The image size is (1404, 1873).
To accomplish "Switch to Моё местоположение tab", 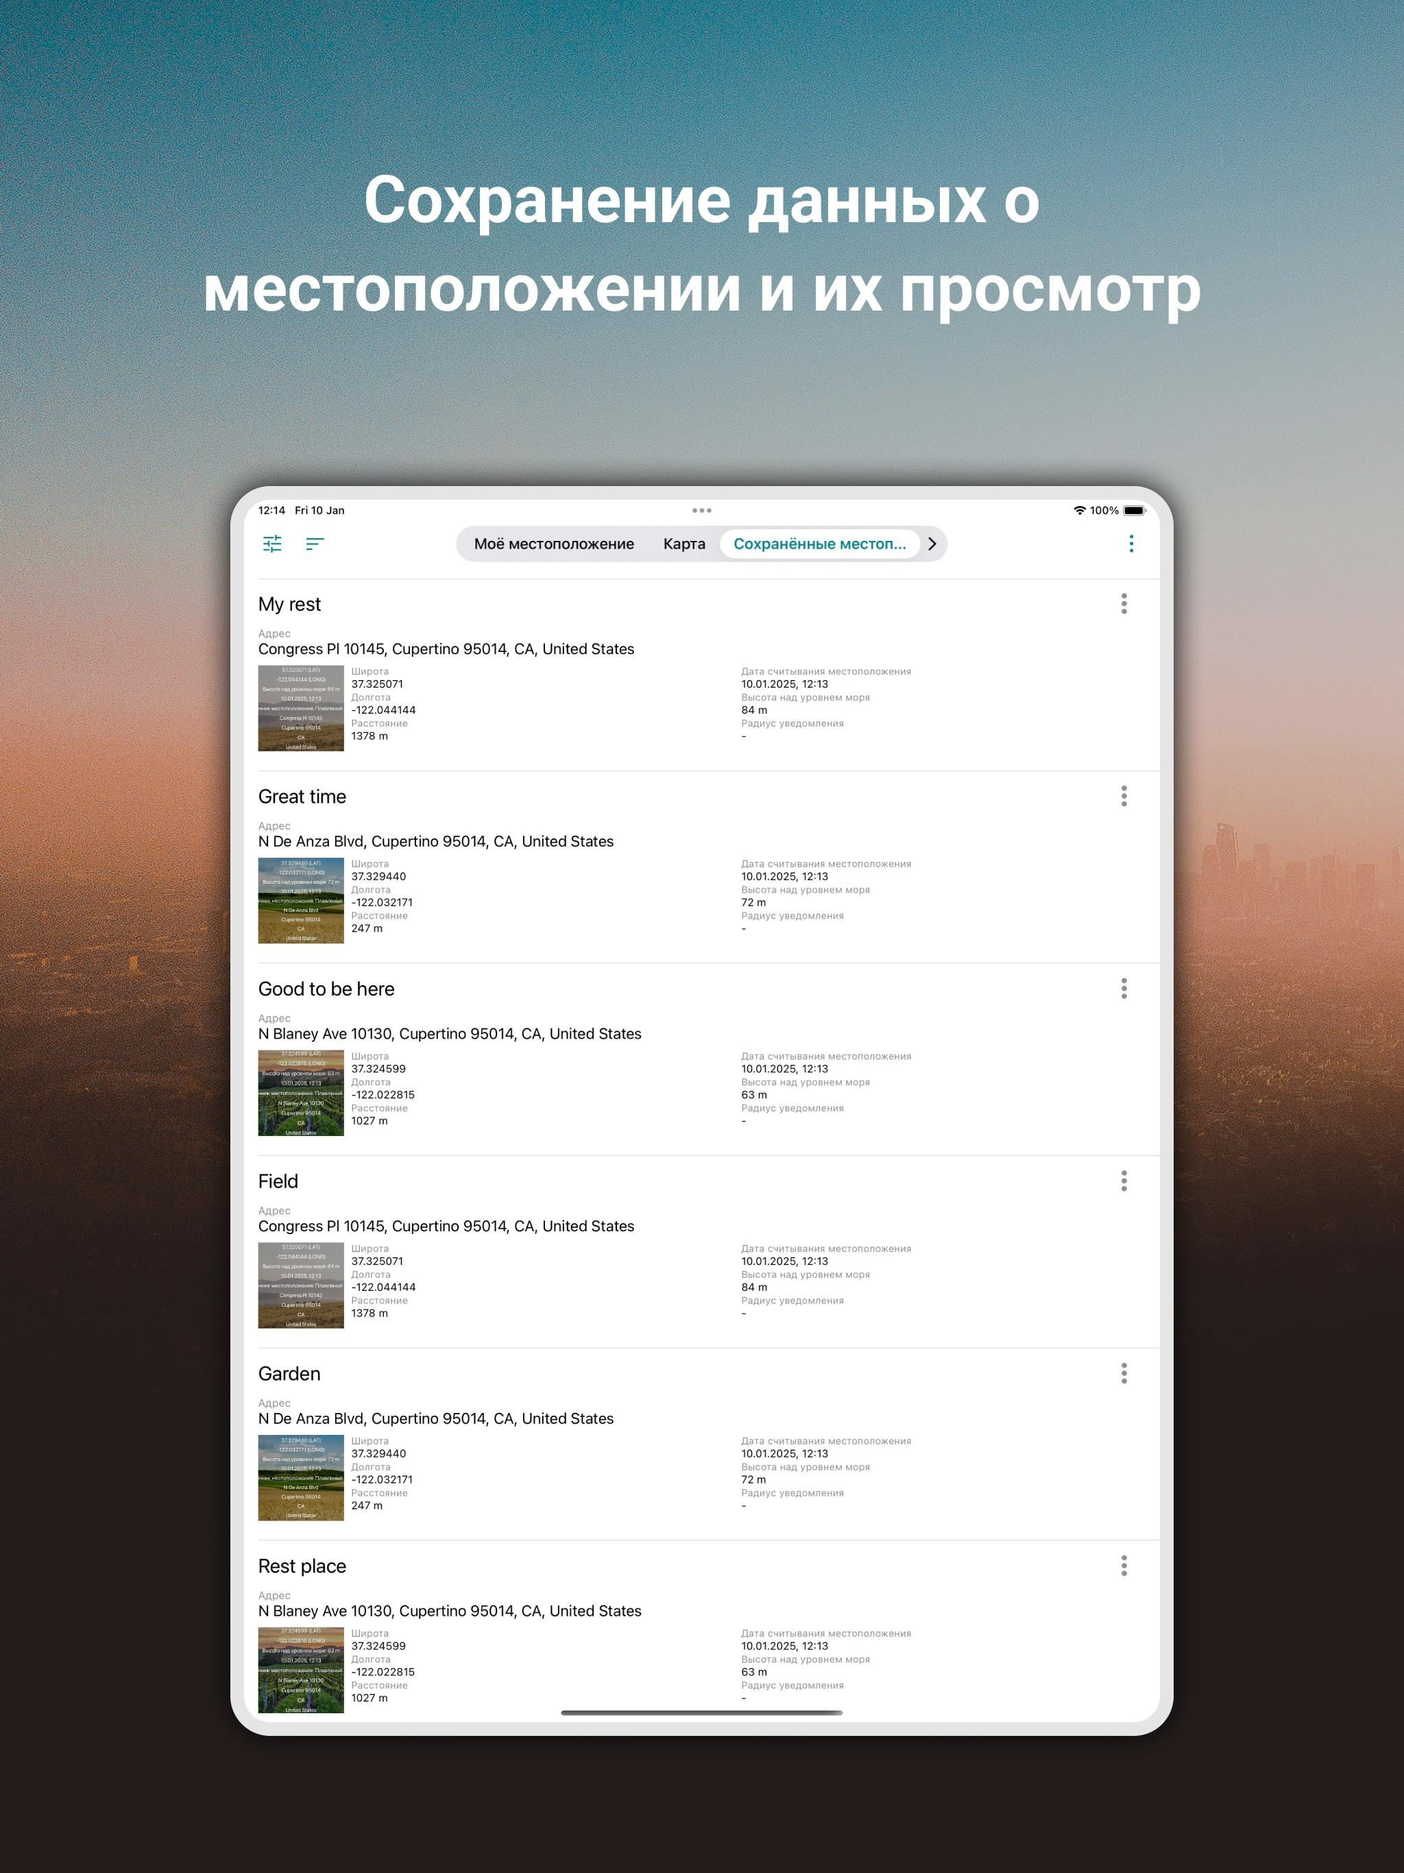I will [554, 544].
